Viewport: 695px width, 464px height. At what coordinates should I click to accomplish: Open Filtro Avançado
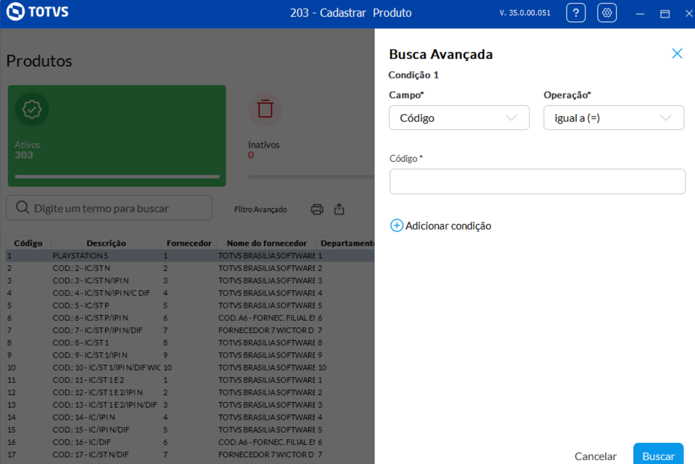point(261,209)
